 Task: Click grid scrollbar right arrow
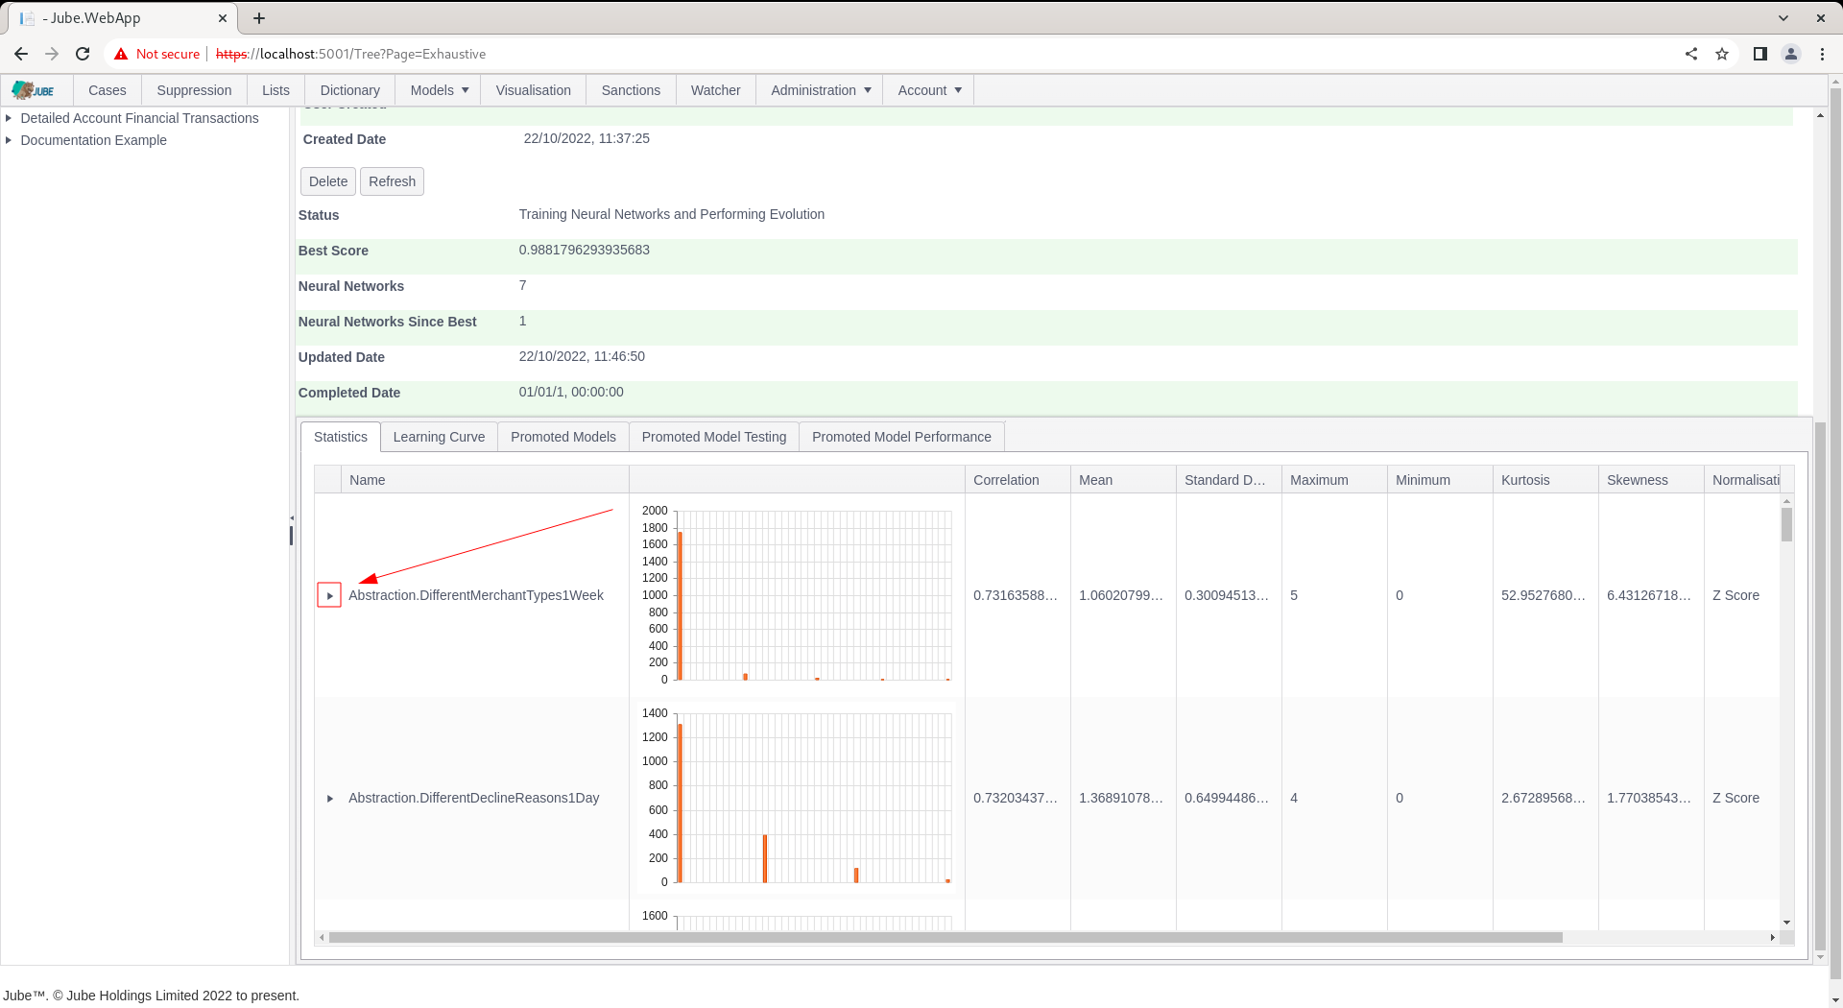tap(1772, 938)
